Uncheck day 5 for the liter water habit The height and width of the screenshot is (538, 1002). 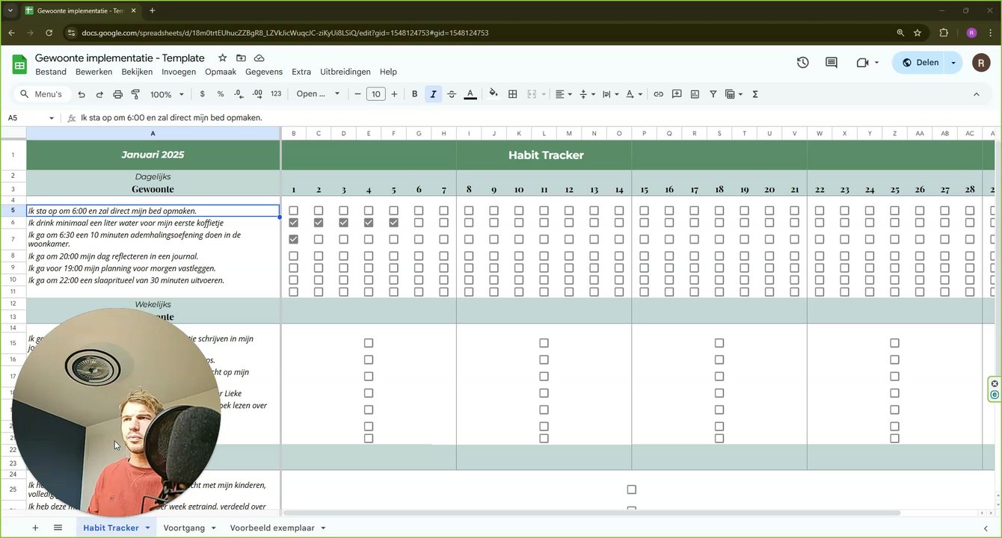[394, 223]
